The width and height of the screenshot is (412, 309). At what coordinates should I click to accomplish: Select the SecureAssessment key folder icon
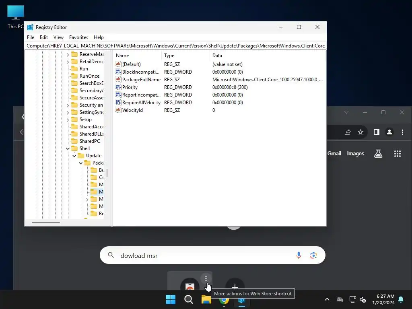tap(74, 97)
